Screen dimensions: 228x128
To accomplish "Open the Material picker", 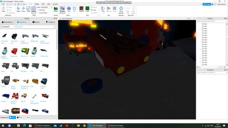I will 82,9.
